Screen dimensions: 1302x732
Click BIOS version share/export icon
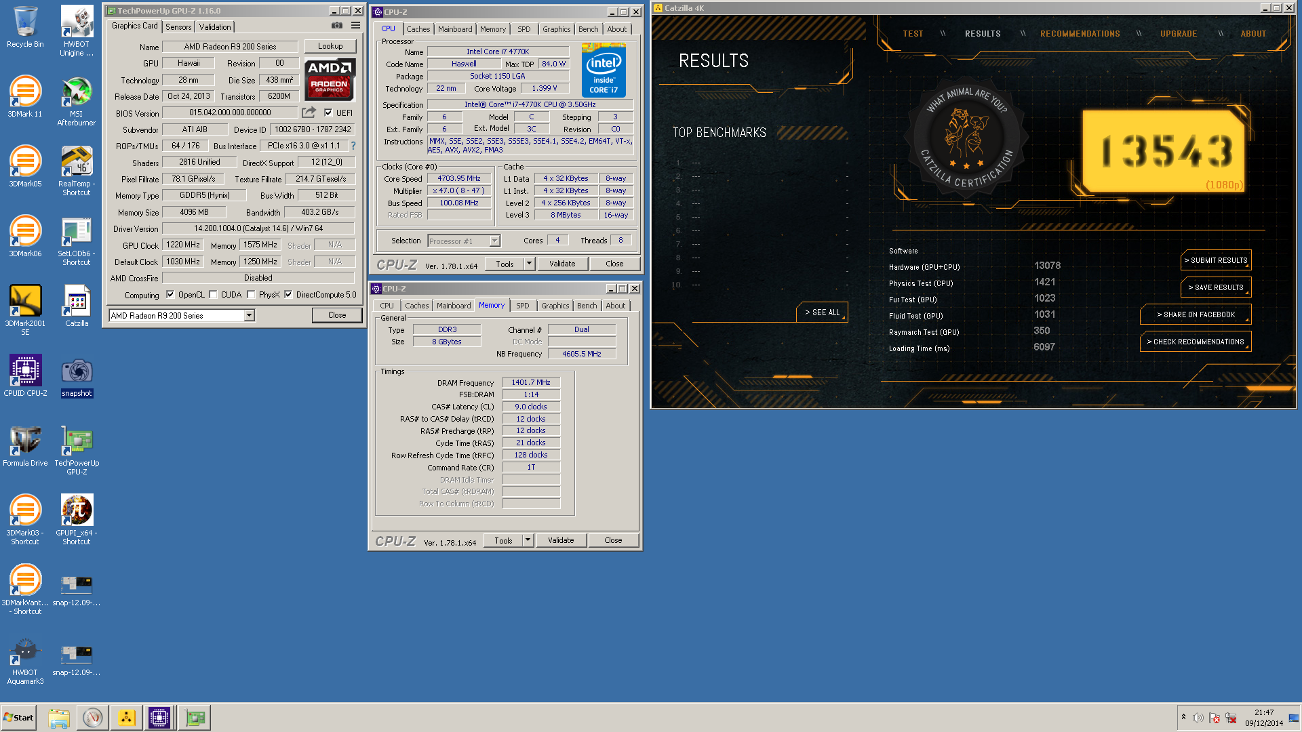pyautogui.click(x=309, y=113)
